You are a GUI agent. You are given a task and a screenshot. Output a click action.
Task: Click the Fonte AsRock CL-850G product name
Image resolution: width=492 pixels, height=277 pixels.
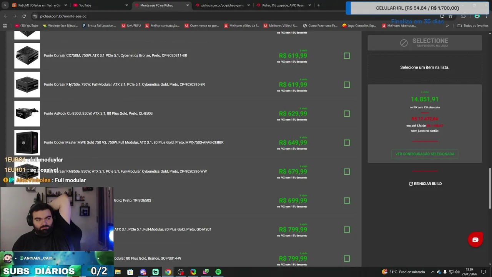click(98, 113)
